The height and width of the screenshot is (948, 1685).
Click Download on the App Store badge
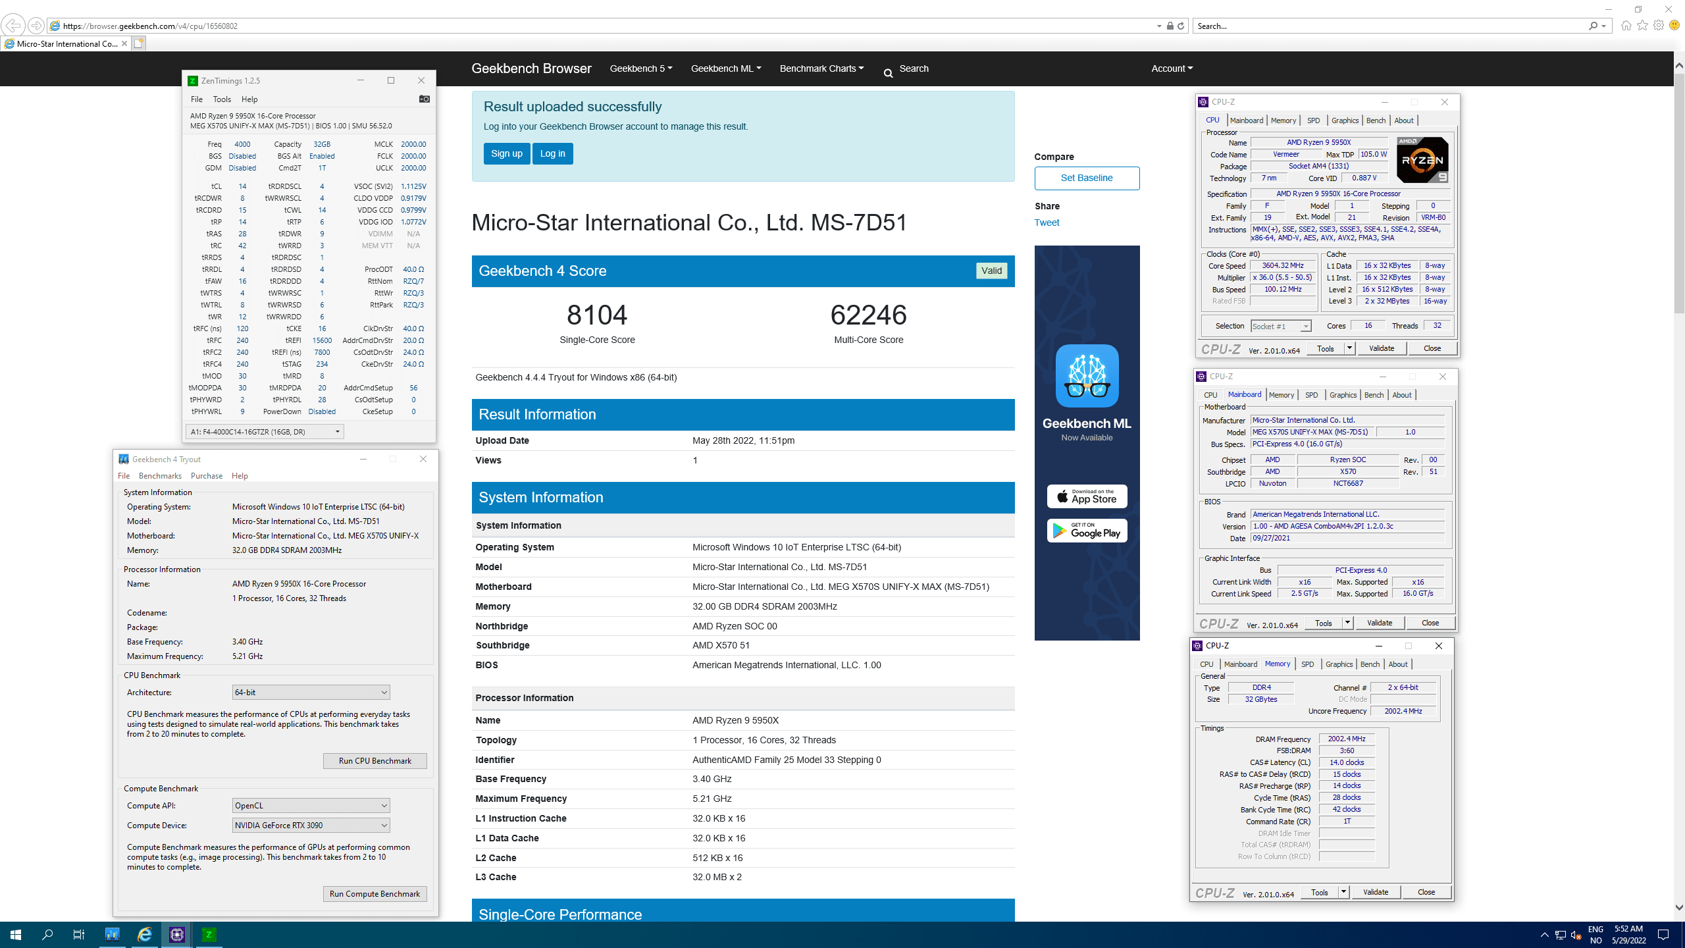coord(1087,496)
